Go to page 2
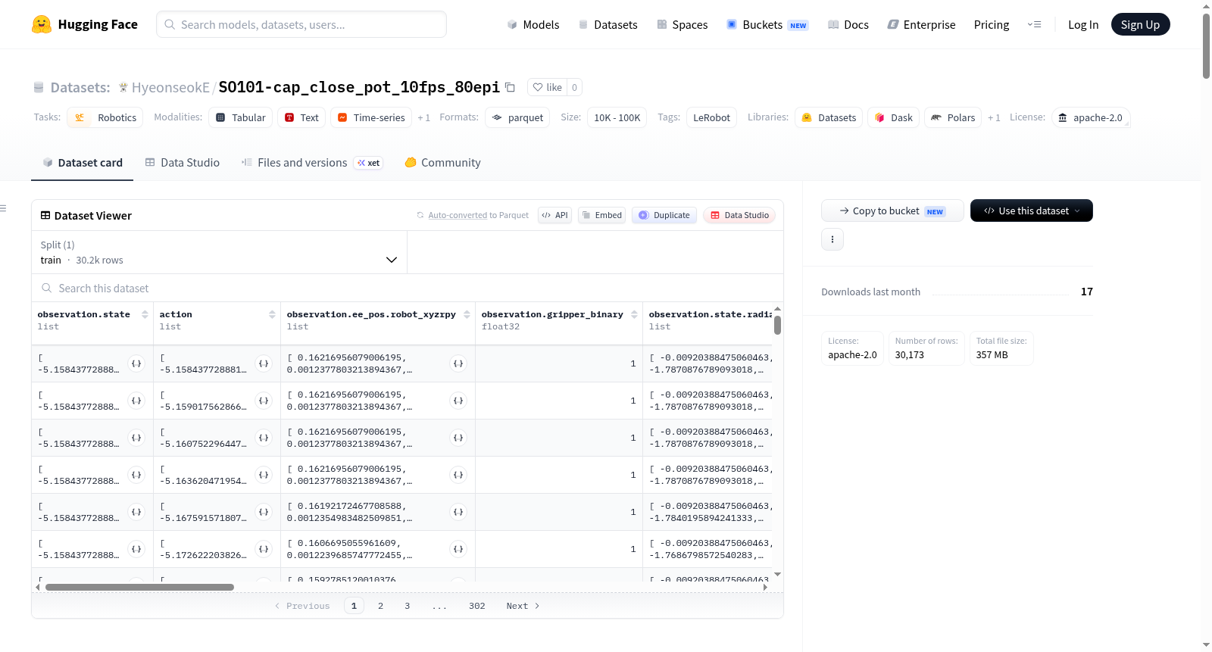Viewport: 1212px width, 652px height. [380, 606]
